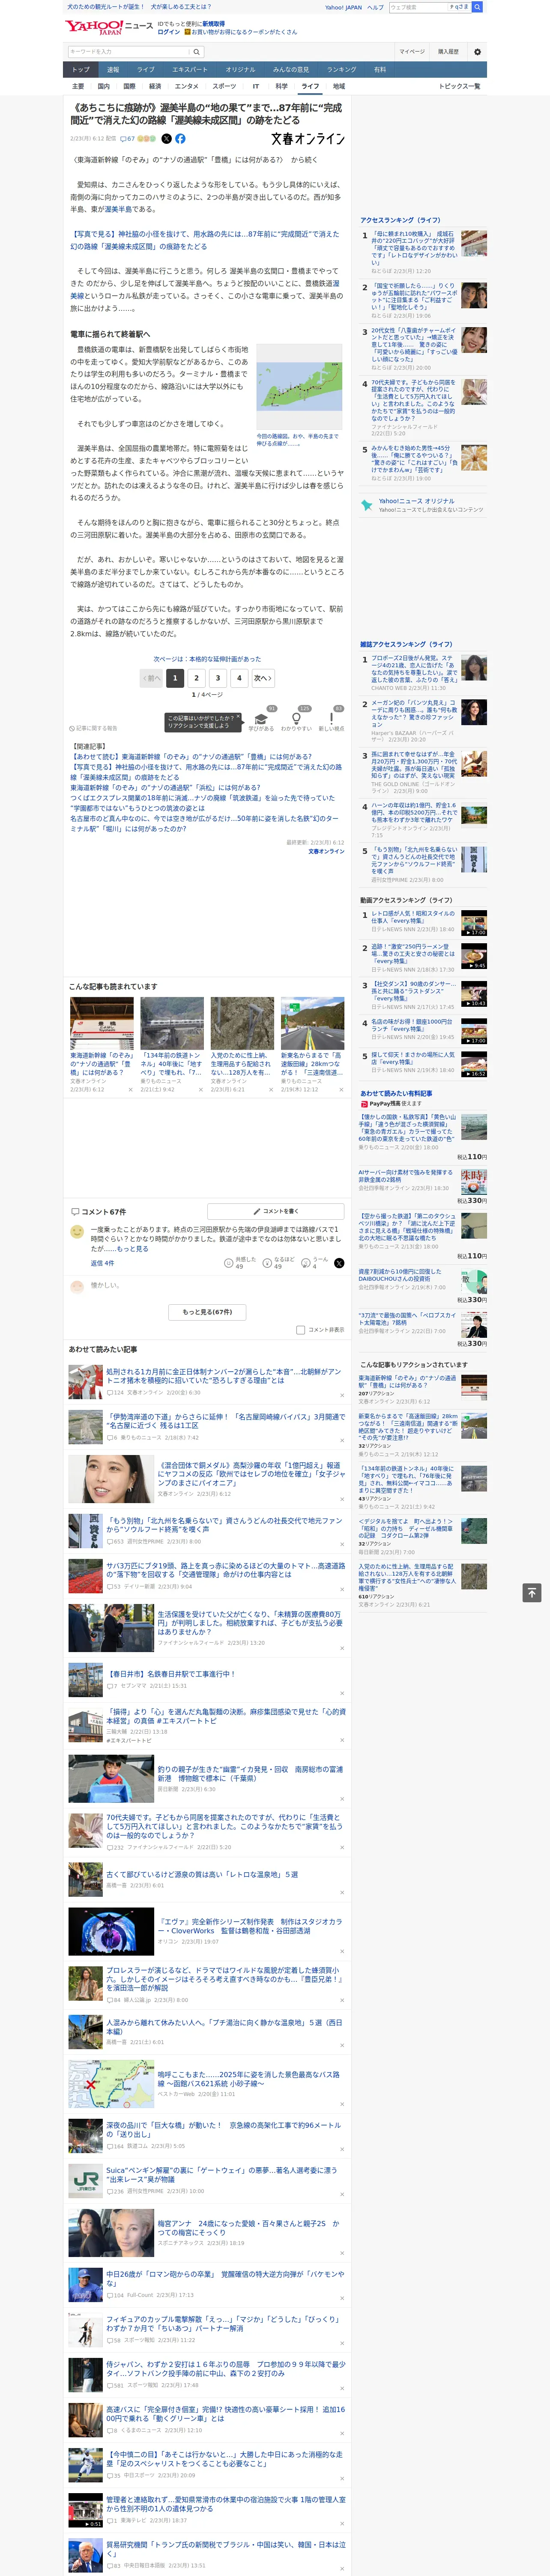Click the route map image in article
Screen dimensions: 550x2576
pyautogui.click(x=300, y=387)
